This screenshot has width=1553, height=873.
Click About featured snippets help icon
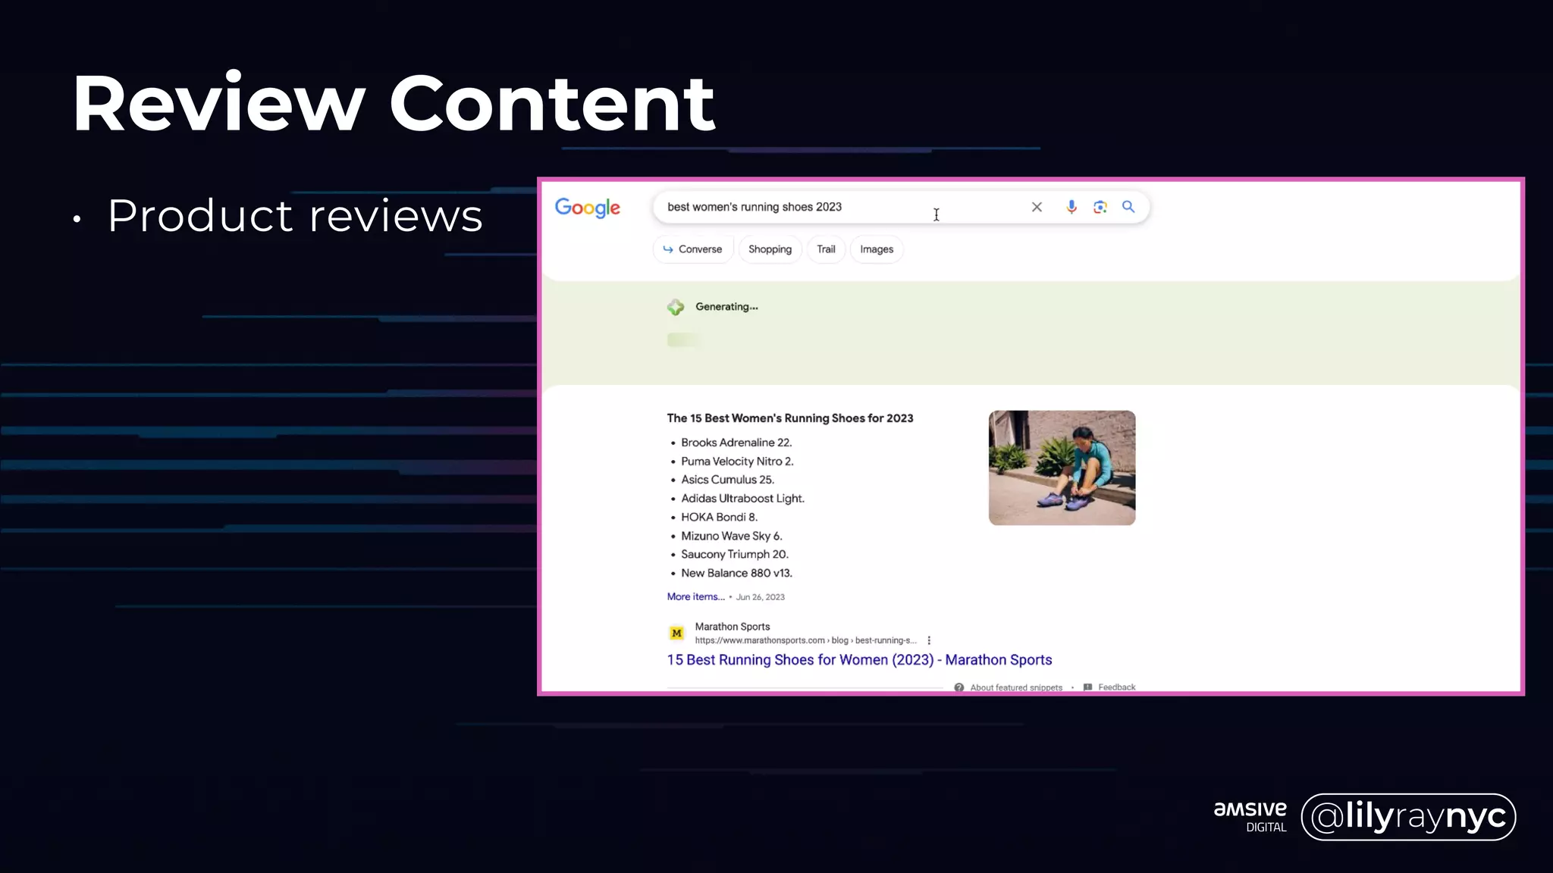959,687
